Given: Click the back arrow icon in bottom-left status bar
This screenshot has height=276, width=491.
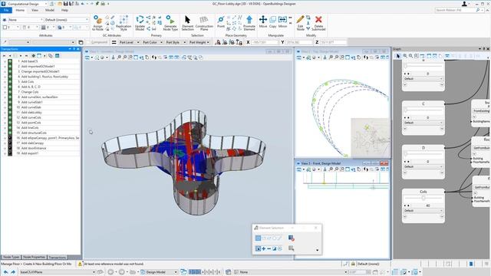Looking at the screenshot, I should pyautogui.click(x=5, y=272).
